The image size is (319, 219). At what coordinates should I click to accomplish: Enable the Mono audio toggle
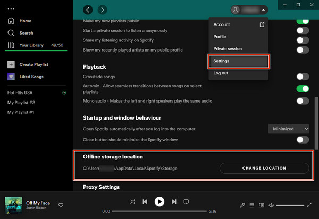pos(302,100)
